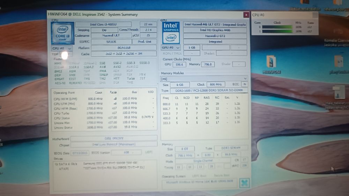Viewport: 349px width, 196px height.
Task: Click the Cache value 2x32 + 2x32 + 2x256 + 3M
Action: pos(124,54)
